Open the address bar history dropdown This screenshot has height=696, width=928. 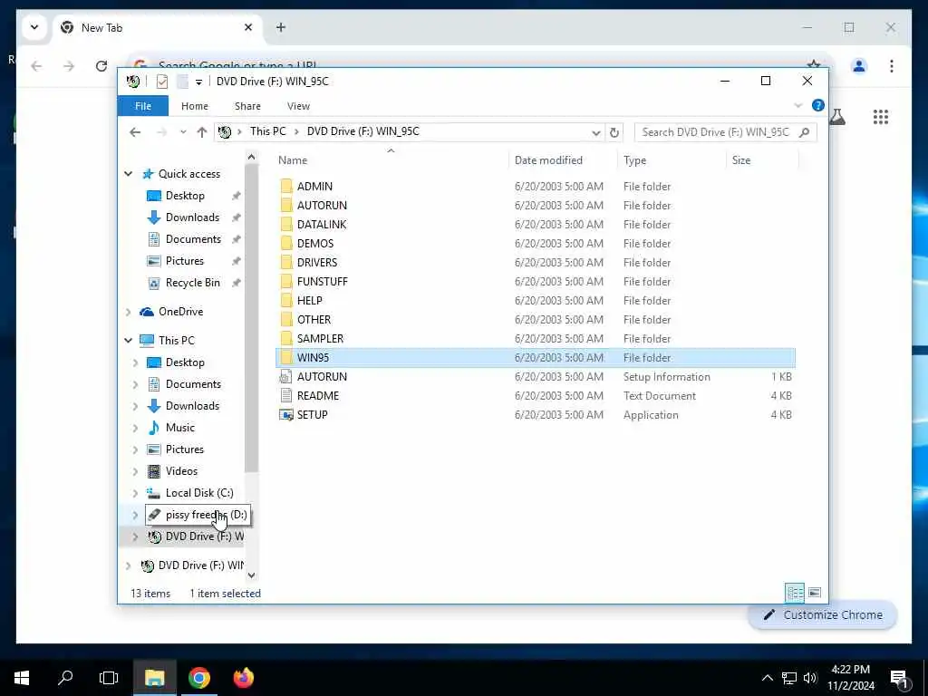tap(596, 132)
